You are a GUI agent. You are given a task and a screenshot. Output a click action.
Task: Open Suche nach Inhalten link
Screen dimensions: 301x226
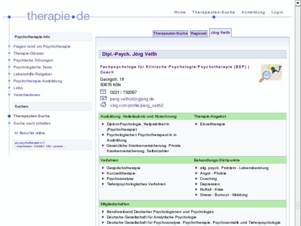click(32, 123)
